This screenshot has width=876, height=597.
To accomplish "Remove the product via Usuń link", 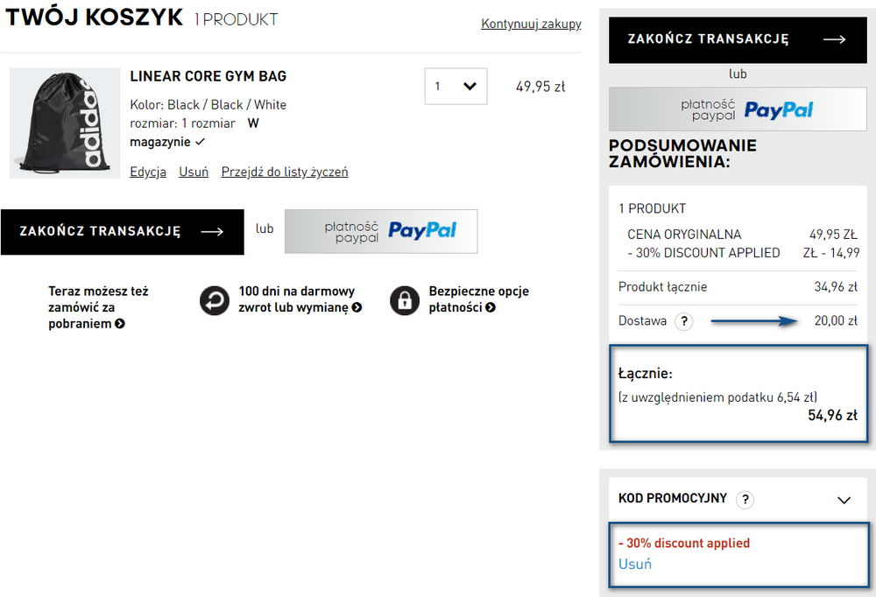I will pos(194,172).
